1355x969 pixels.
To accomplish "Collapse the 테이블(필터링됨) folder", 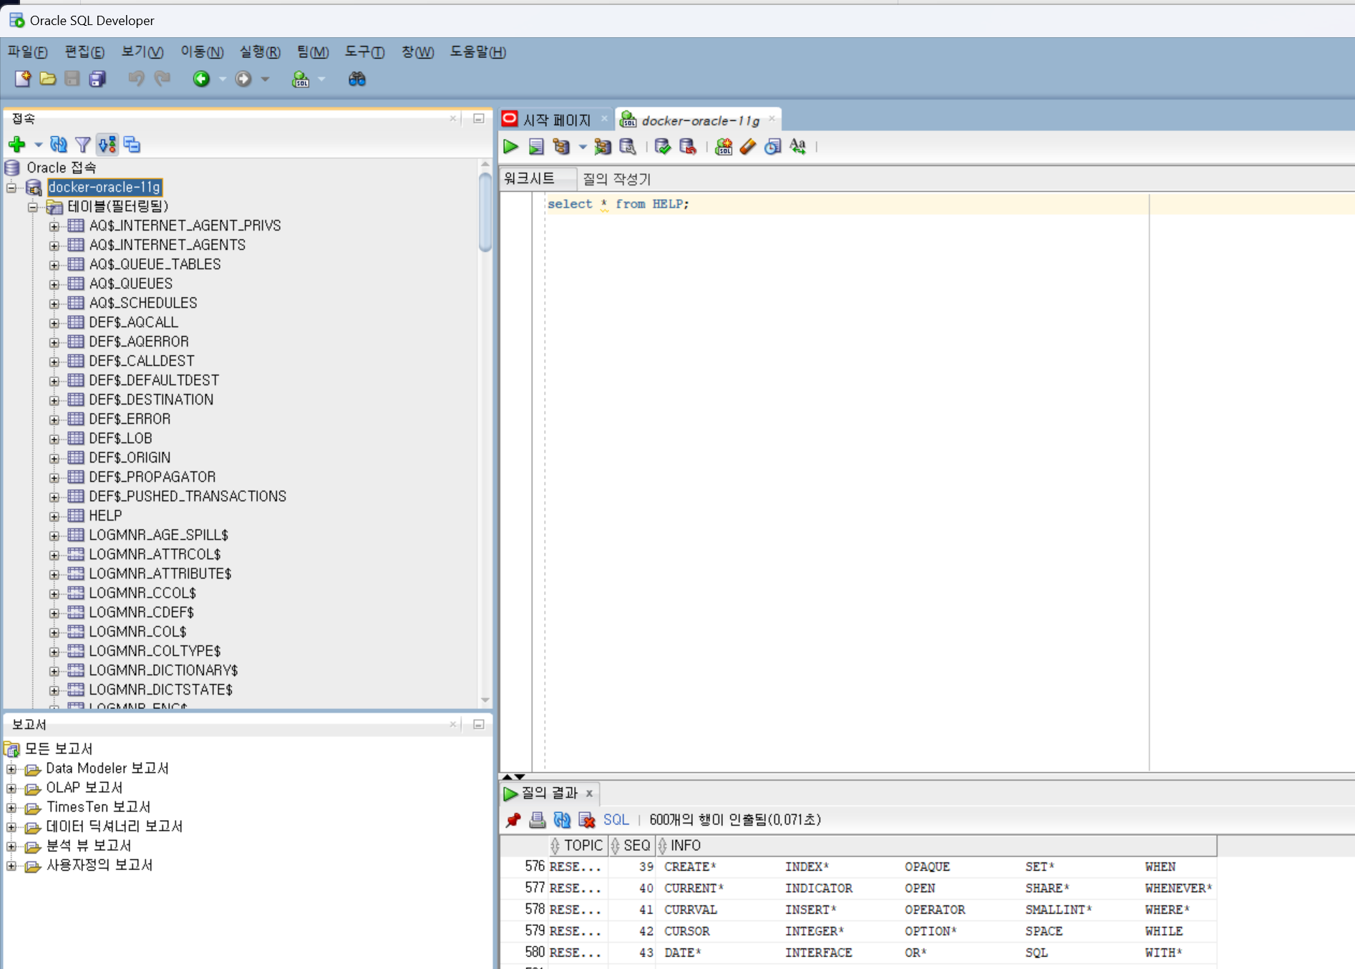I will pos(33,207).
